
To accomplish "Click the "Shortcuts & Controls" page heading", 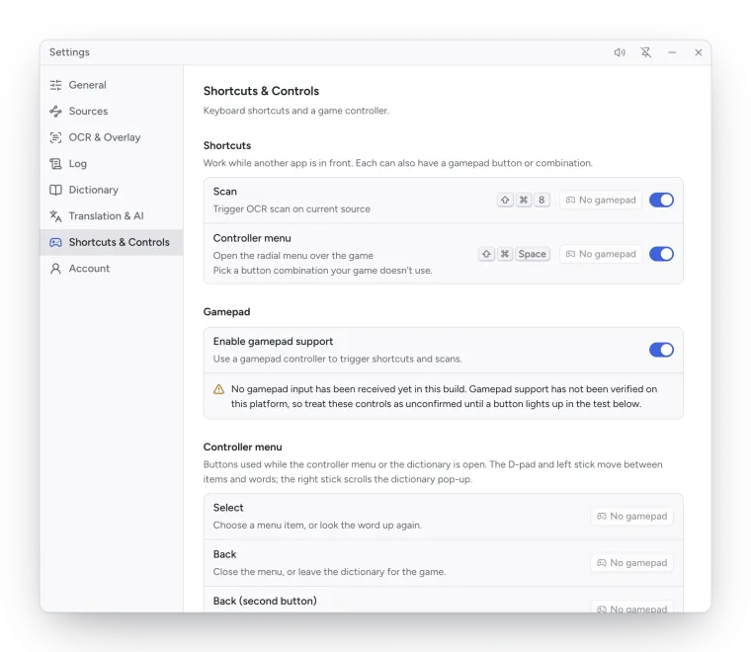I will tap(261, 91).
